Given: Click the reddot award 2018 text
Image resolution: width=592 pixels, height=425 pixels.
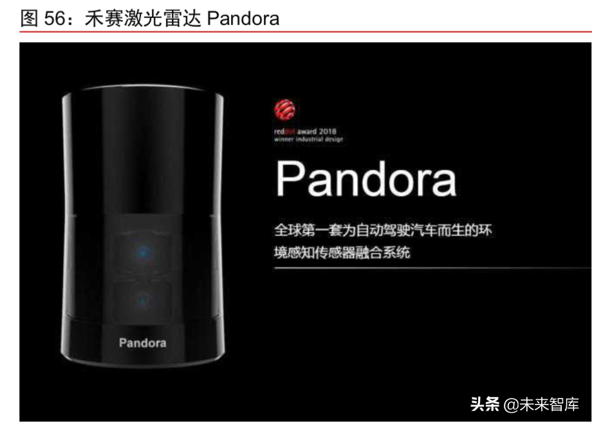Looking at the screenshot, I should point(305,131).
